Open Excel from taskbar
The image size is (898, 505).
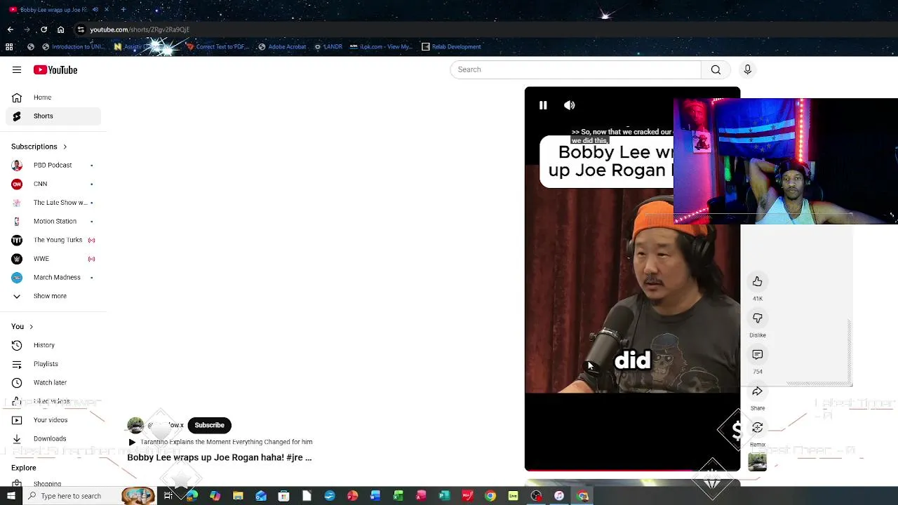click(x=398, y=496)
